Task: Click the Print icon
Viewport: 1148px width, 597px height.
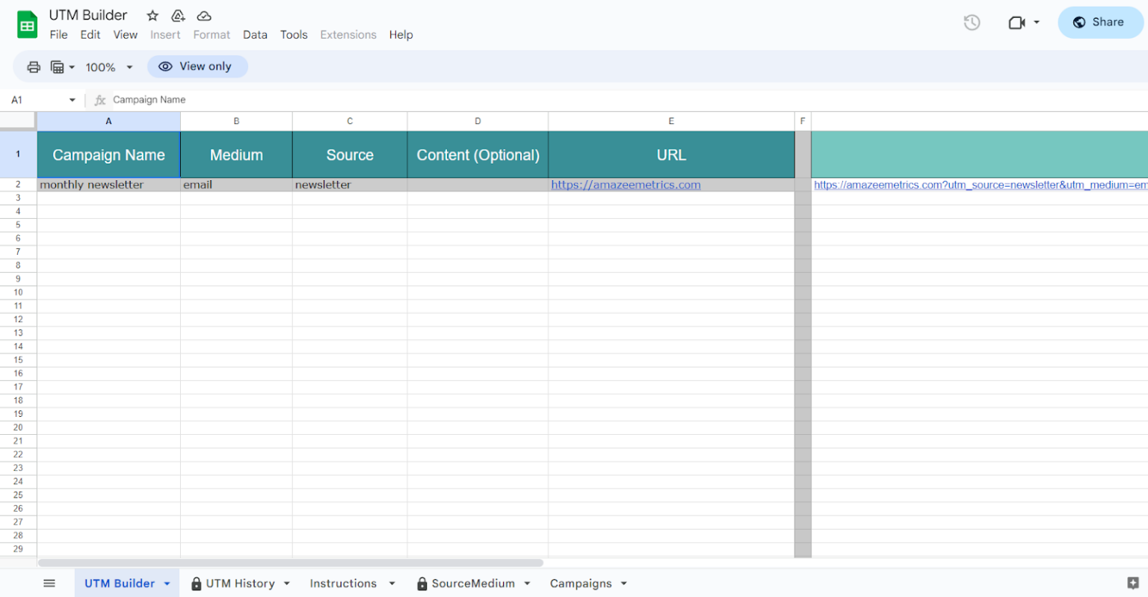Action: (x=34, y=66)
